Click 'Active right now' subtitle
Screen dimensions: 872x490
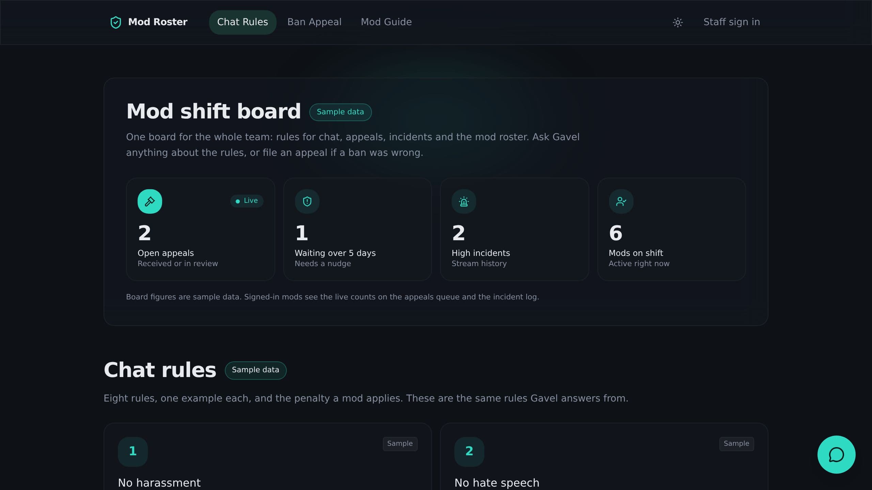click(x=639, y=264)
